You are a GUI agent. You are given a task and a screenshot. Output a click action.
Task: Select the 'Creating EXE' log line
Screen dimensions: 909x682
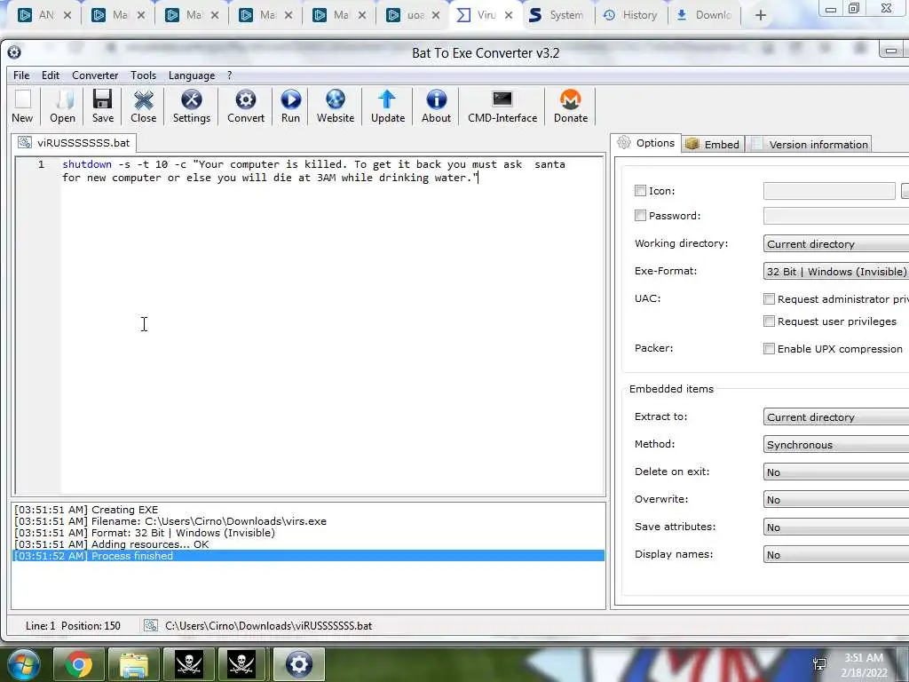308,509
